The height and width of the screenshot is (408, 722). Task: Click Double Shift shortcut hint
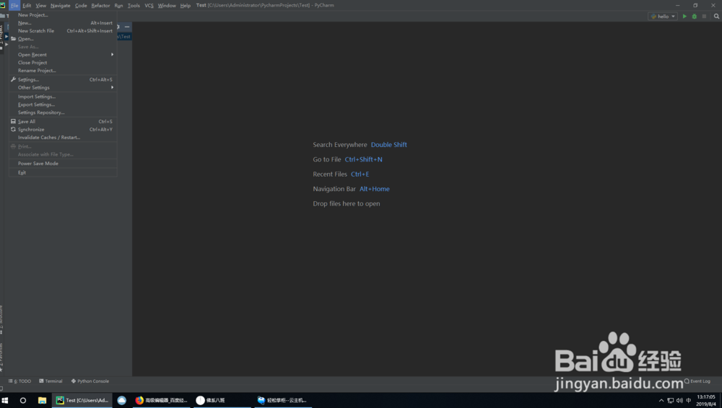(x=388, y=144)
